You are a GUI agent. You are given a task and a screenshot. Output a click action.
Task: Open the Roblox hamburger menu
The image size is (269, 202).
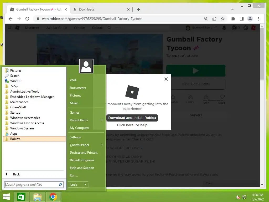point(10,28)
